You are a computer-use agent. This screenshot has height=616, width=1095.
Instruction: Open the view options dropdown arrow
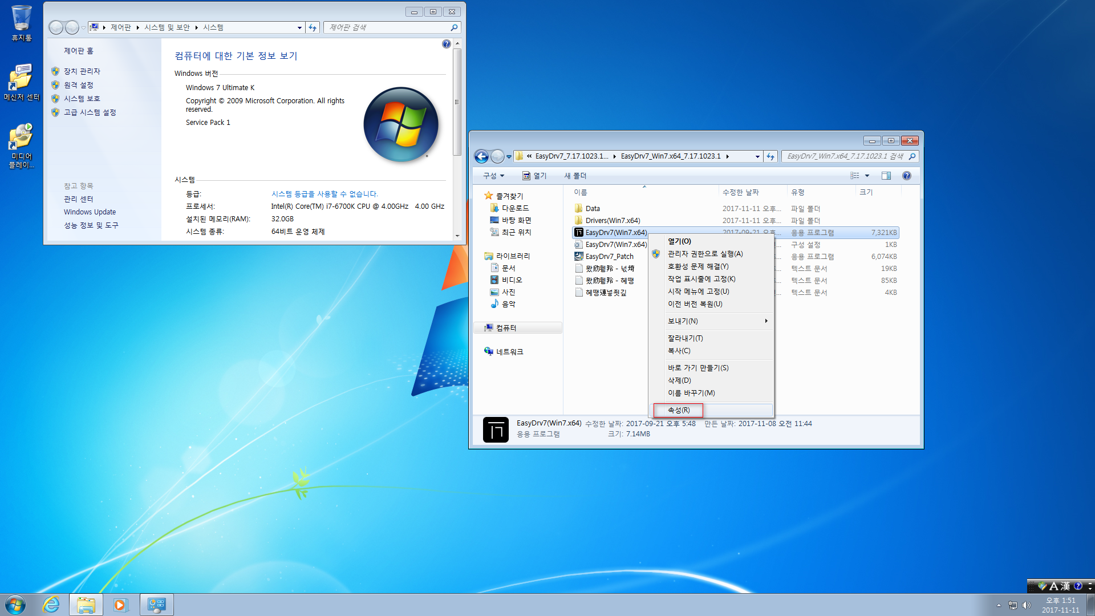coord(867,176)
